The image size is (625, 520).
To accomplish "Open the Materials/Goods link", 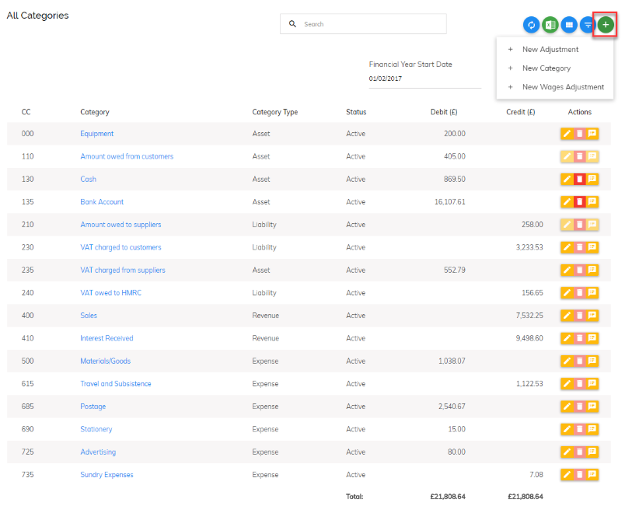I will pyautogui.click(x=105, y=361).
